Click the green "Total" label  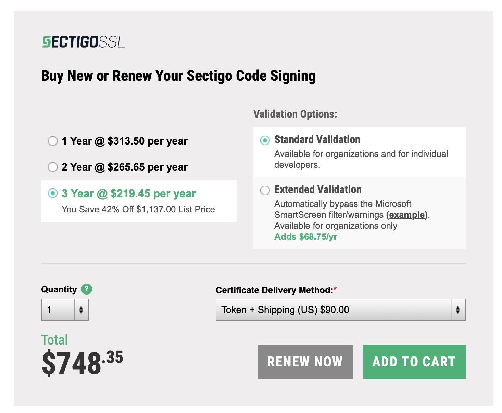(x=54, y=340)
